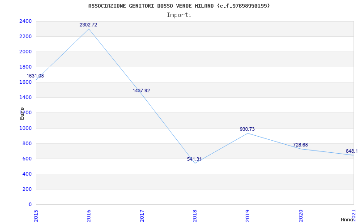Click the 200 y-axis tick label
This screenshot has height=224, width=358.
(27, 189)
